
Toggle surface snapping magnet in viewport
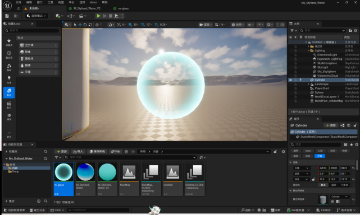tap(111, 25)
